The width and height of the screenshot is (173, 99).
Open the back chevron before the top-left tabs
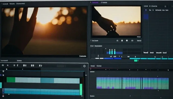[x=1, y=4]
